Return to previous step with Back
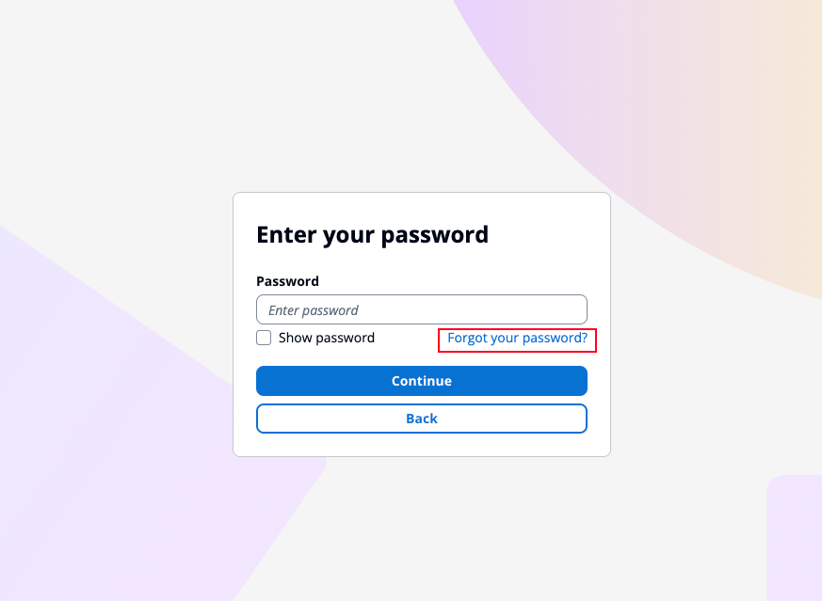Image resolution: width=822 pixels, height=601 pixels. (421, 419)
